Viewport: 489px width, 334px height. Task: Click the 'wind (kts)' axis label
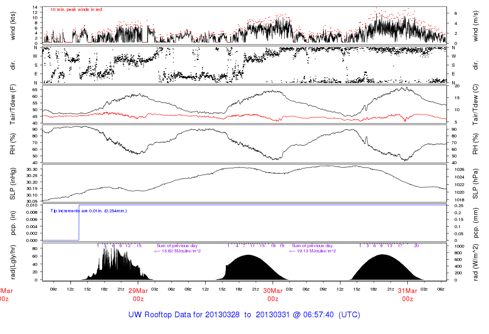tap(13, 25)
